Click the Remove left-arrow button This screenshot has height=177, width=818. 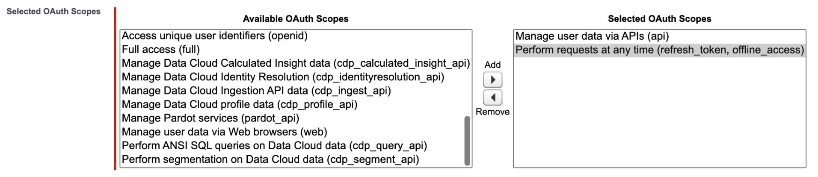pyautogui.click(x=492, y=98)
